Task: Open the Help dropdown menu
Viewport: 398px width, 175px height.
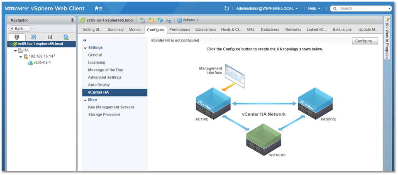Action: (x=314, y=8)
